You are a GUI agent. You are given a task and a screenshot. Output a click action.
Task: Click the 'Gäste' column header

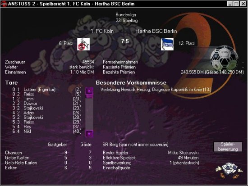pos(86,145)
